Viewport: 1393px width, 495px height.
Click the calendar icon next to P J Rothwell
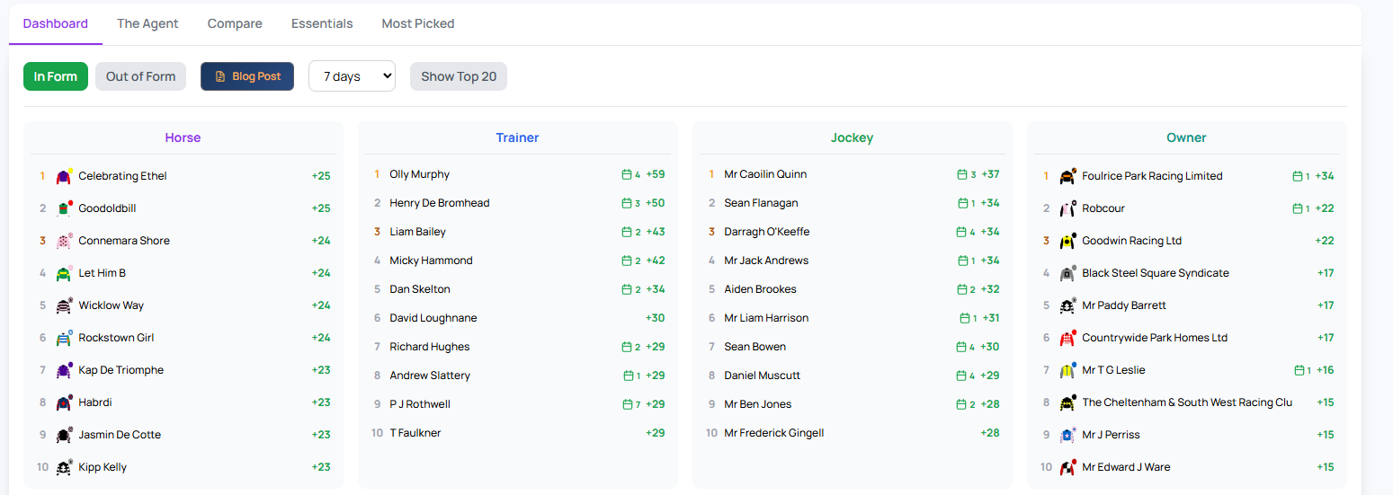pos(627,404)
